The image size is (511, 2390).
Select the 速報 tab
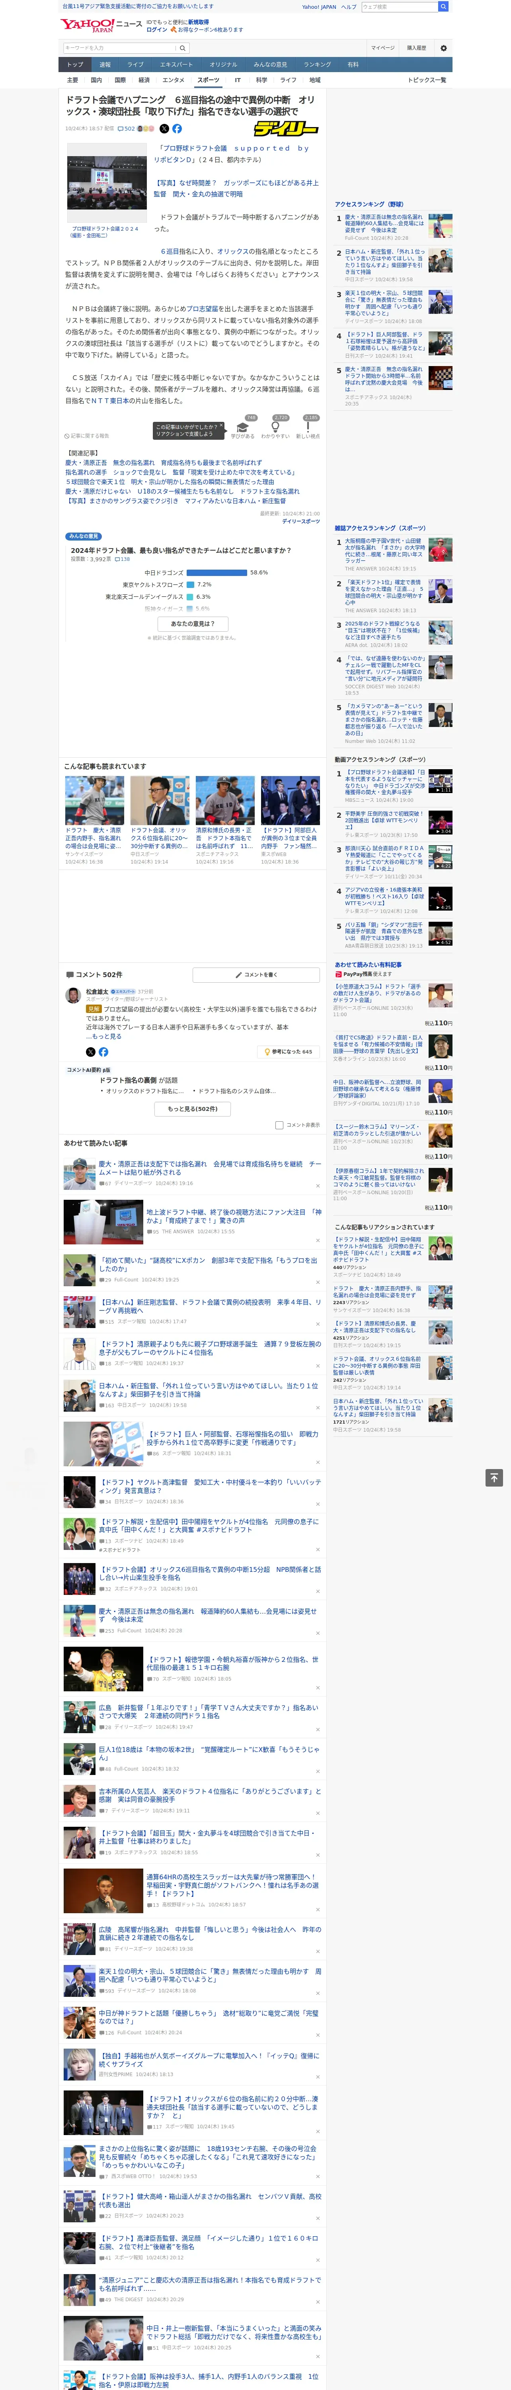click(x=105, y=65)
